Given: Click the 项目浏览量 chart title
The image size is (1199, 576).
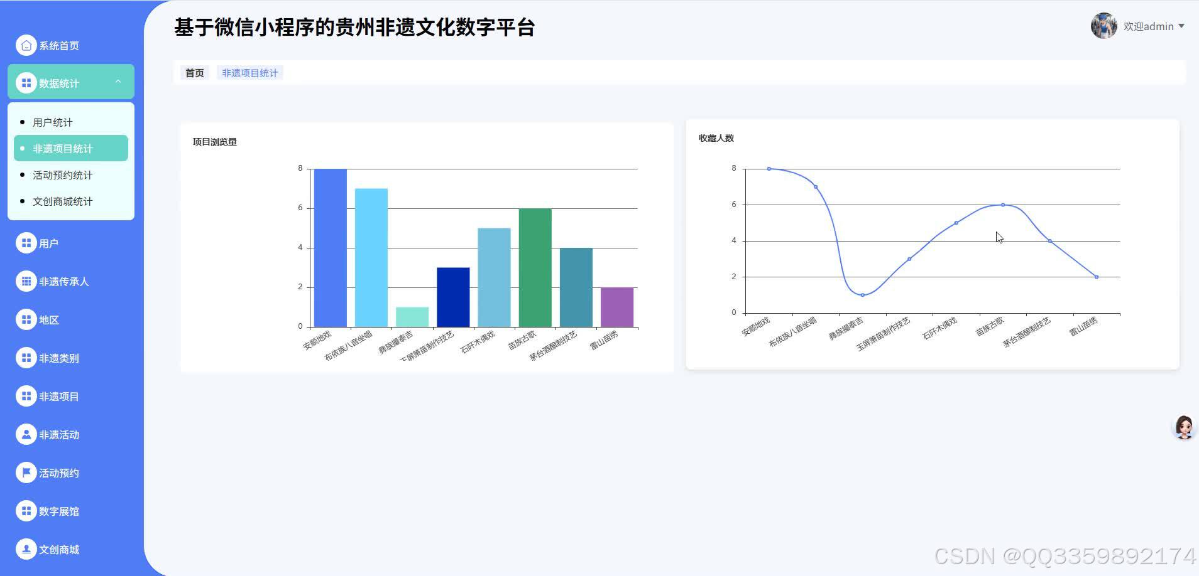Looking at the screenshot, I should (215, 142).
